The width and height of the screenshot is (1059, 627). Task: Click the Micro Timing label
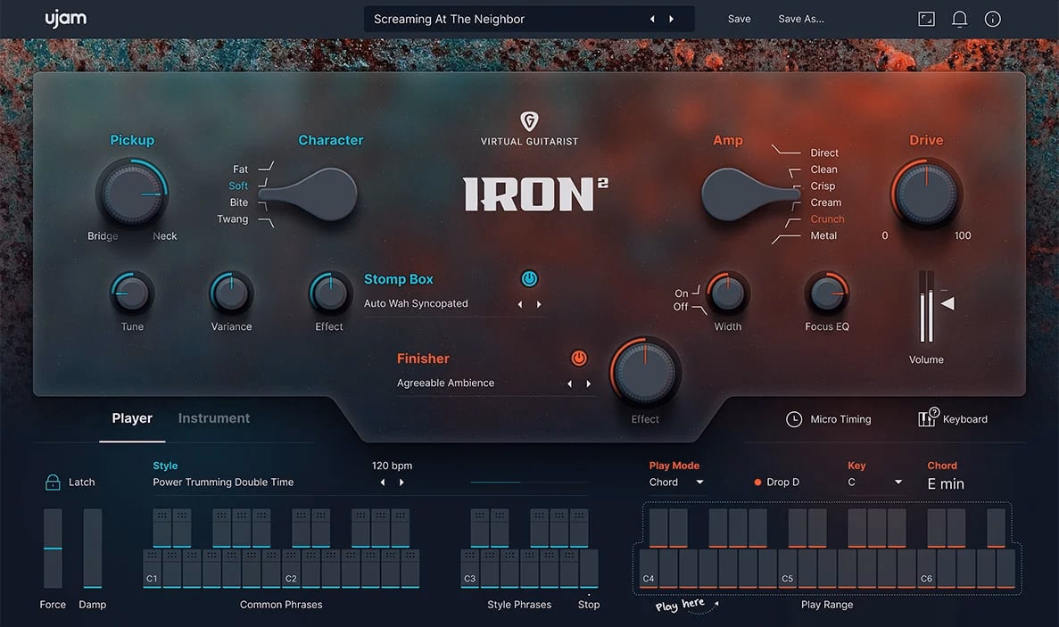coord(840,419)
